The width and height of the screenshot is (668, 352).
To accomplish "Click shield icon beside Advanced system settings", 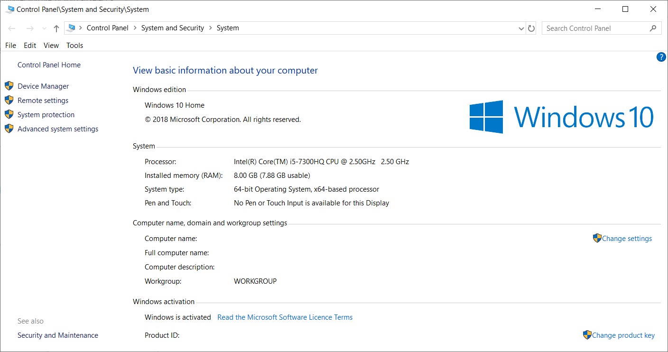I will point(9,129).
